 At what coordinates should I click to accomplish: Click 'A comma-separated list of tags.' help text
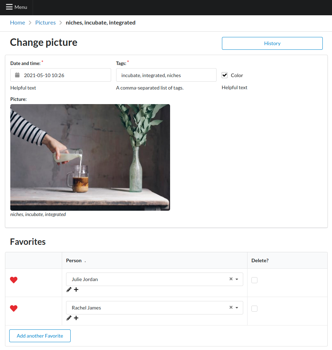[x=150, y=88]
